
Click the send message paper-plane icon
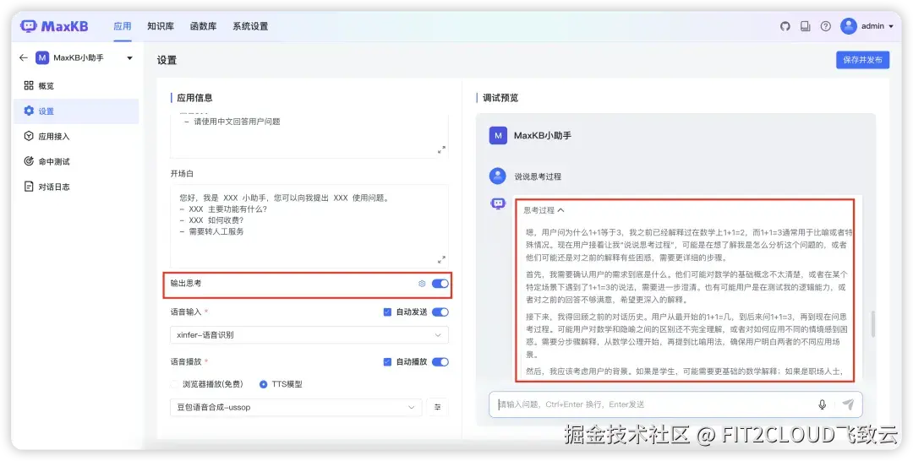[x=848, y=404]
